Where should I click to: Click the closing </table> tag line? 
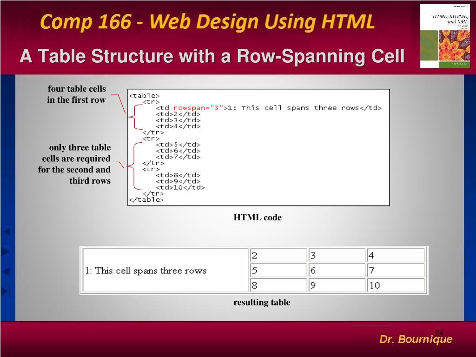146,199
